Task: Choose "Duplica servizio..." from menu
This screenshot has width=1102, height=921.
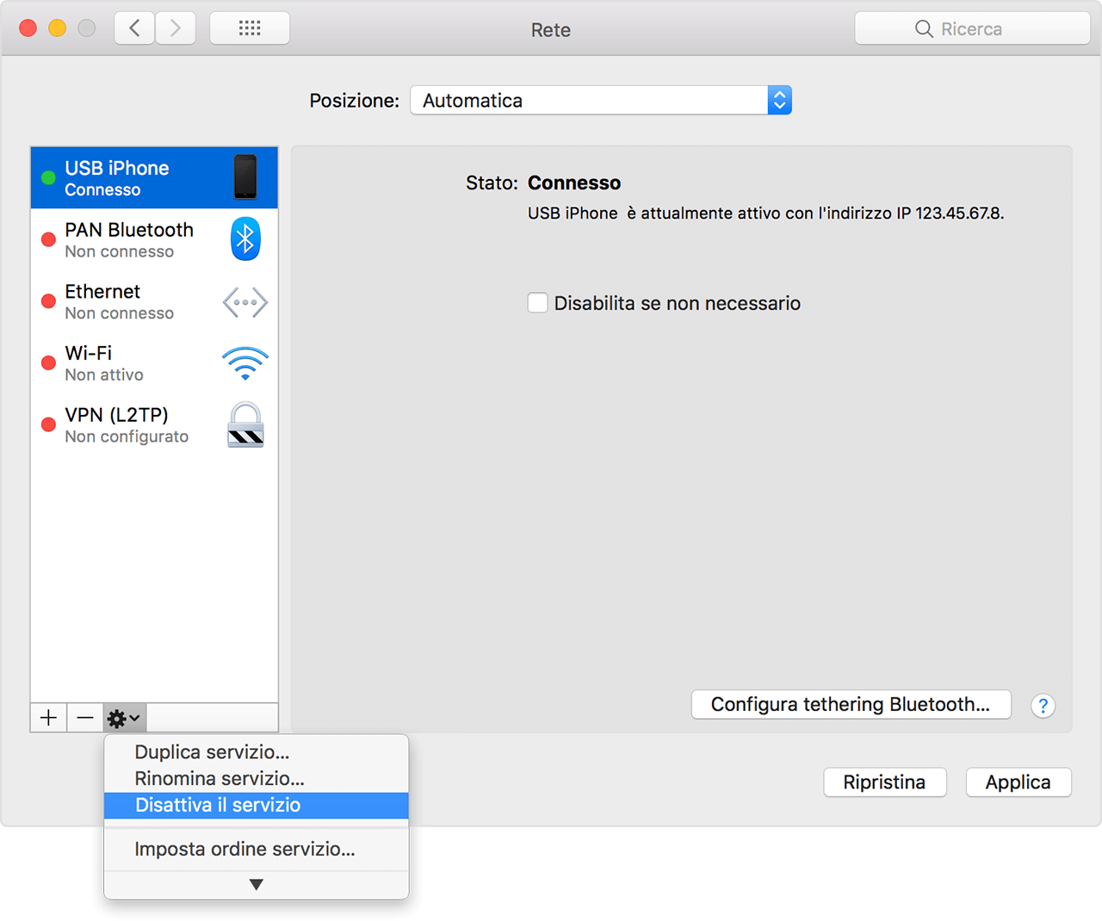Action: (x=256, y=752)
